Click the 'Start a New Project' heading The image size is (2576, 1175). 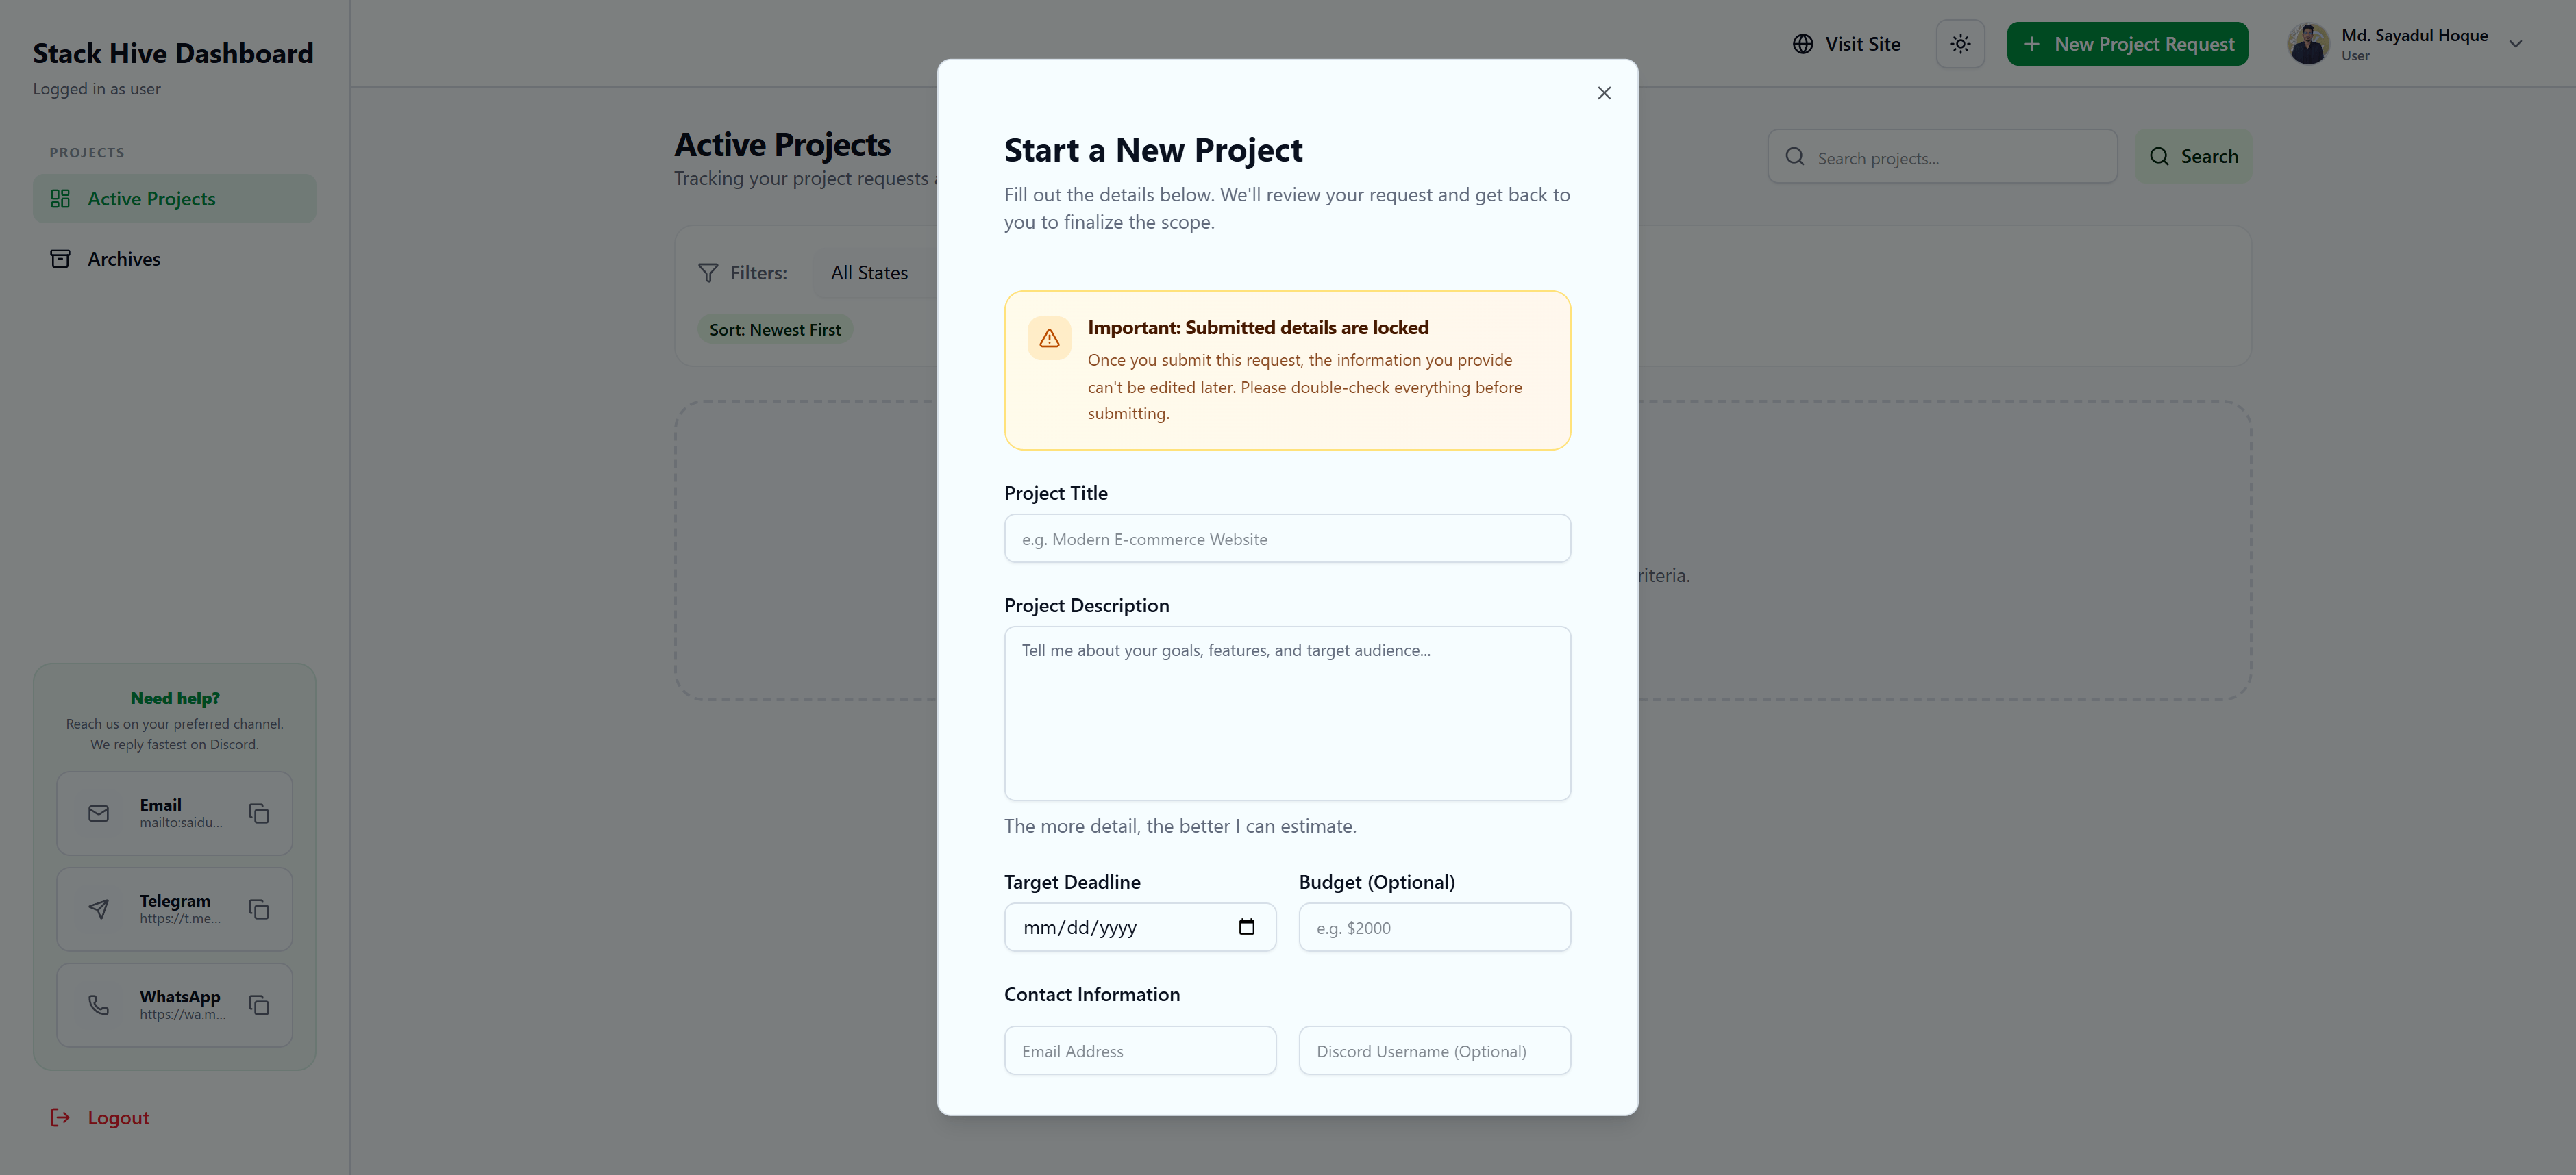(x=1153, y=150)
